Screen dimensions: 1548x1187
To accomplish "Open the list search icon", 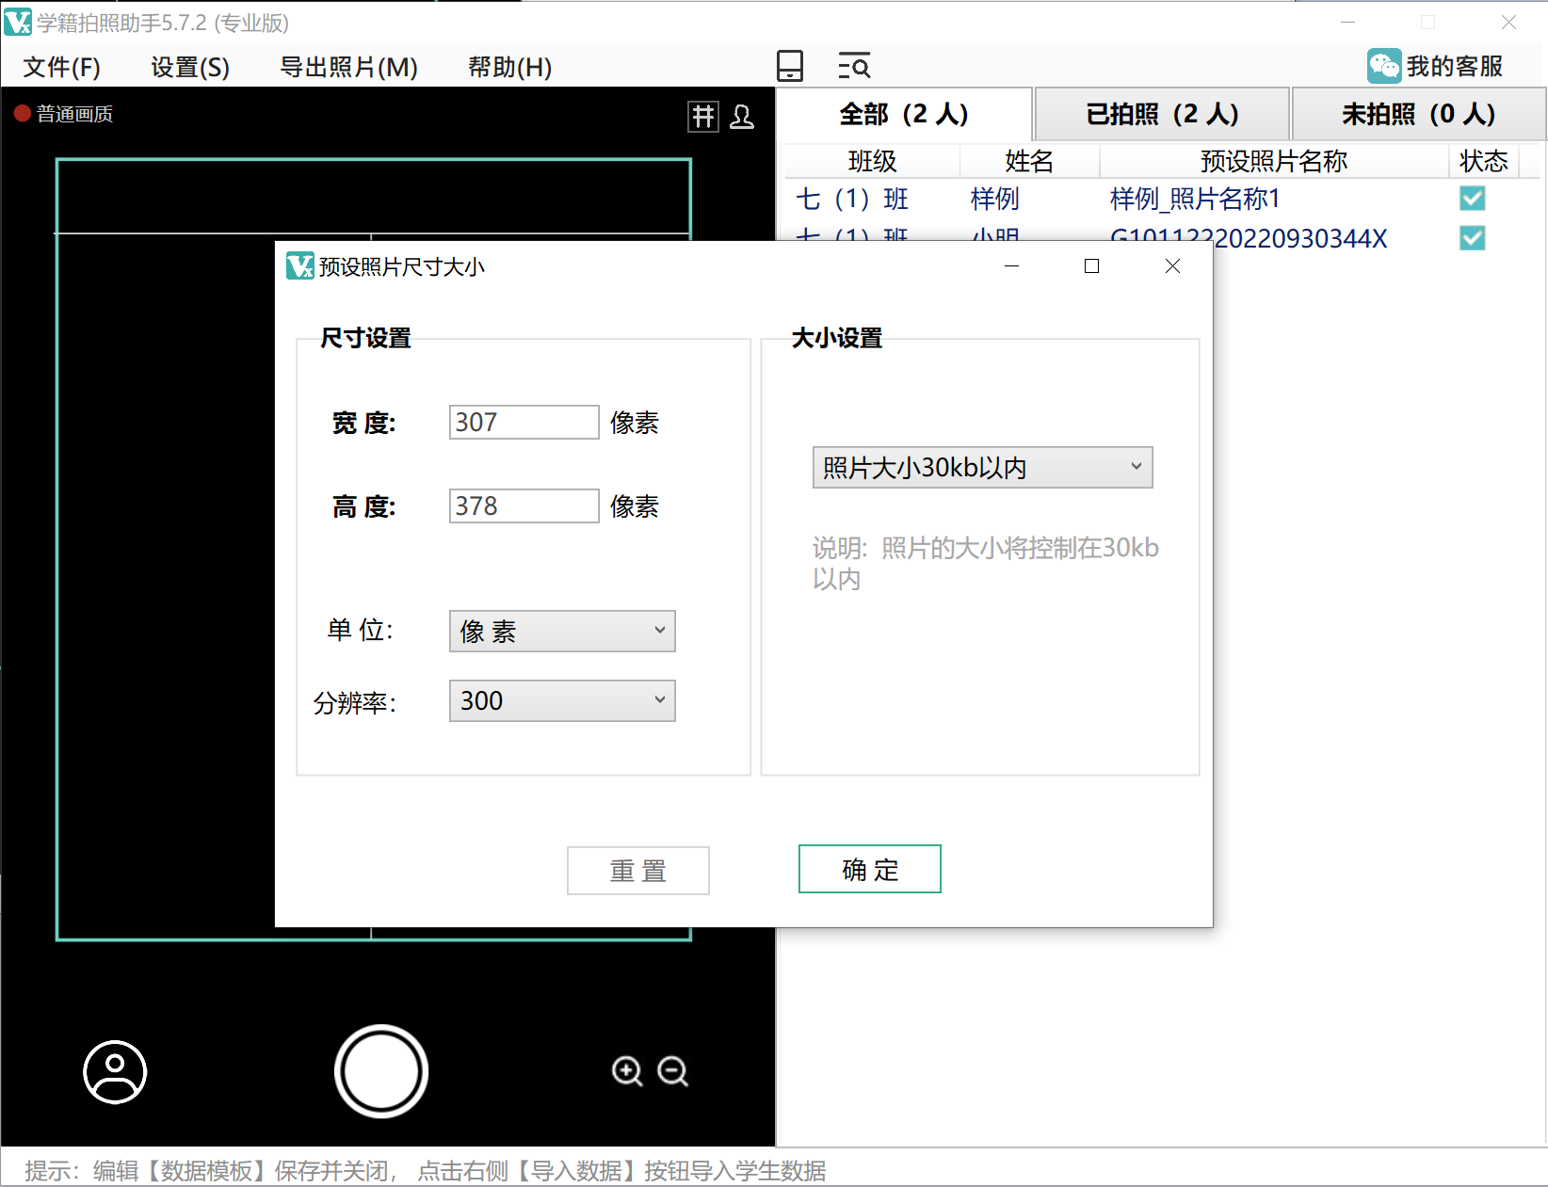I will tap(854, 66).
